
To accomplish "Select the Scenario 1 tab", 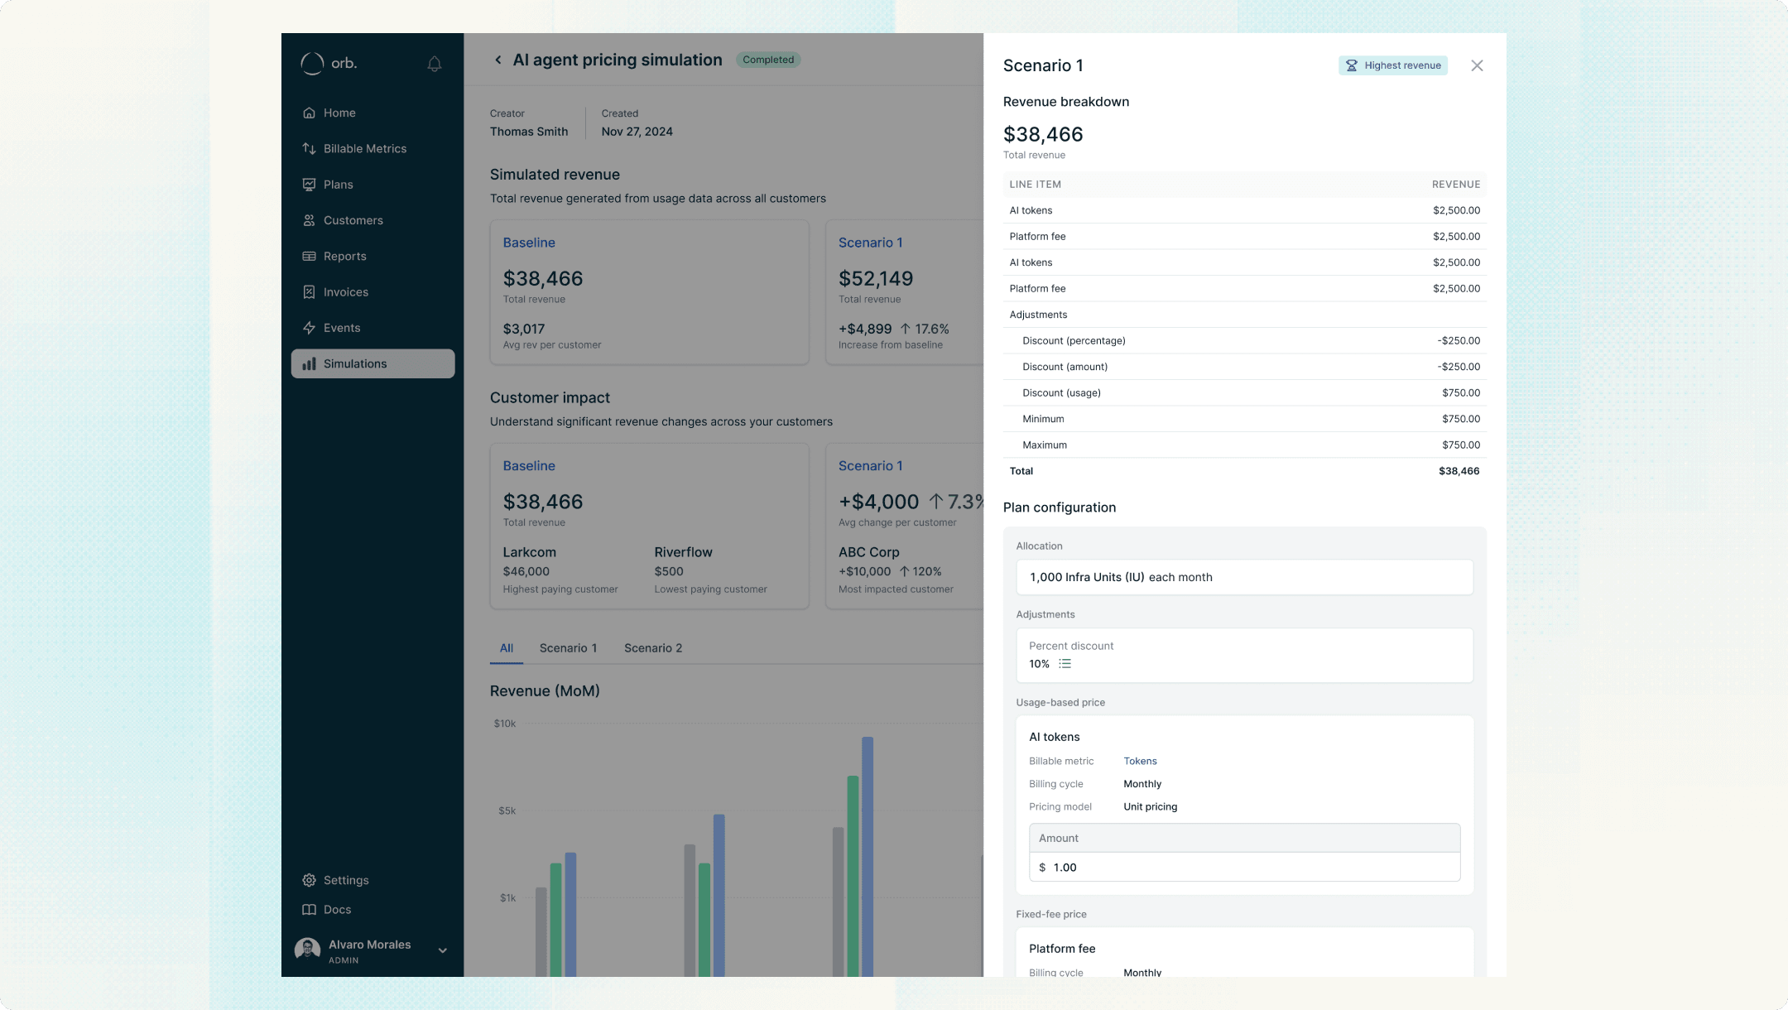I will [568, 648].
